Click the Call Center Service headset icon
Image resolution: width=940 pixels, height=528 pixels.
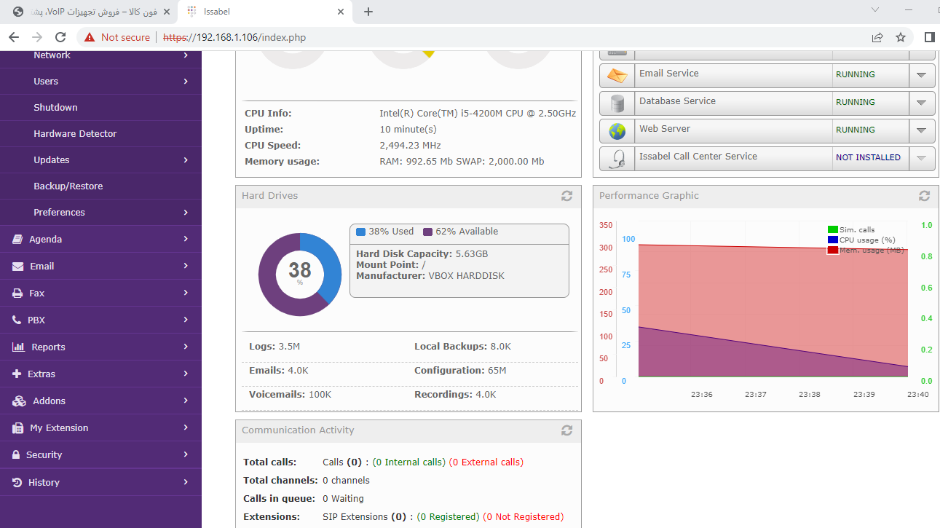[x=617, y=159]
